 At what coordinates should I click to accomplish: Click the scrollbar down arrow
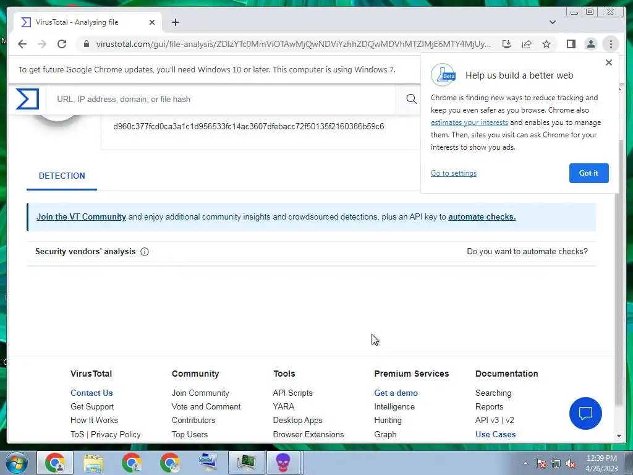coord(619,436)
